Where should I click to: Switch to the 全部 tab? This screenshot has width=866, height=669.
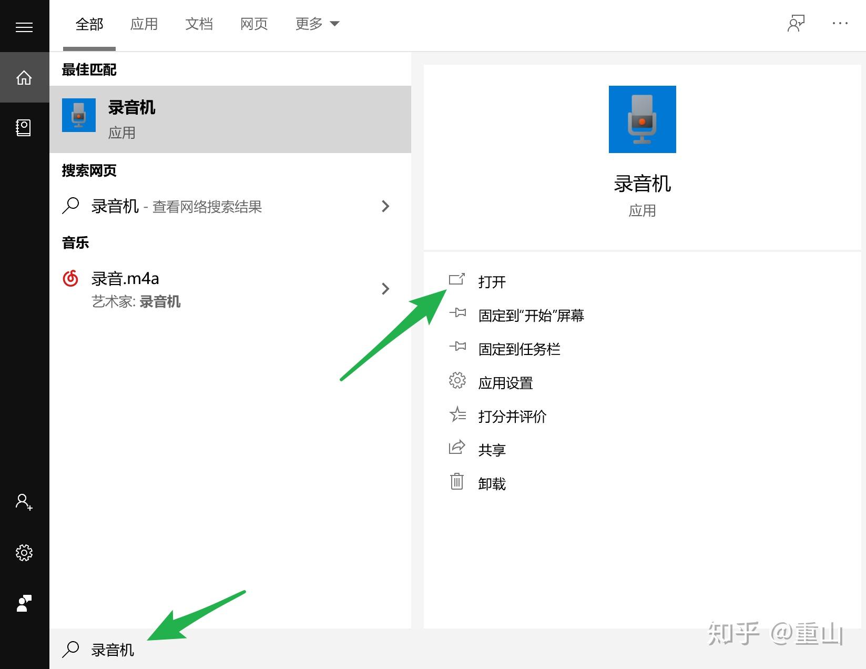[x=89, y=24]
